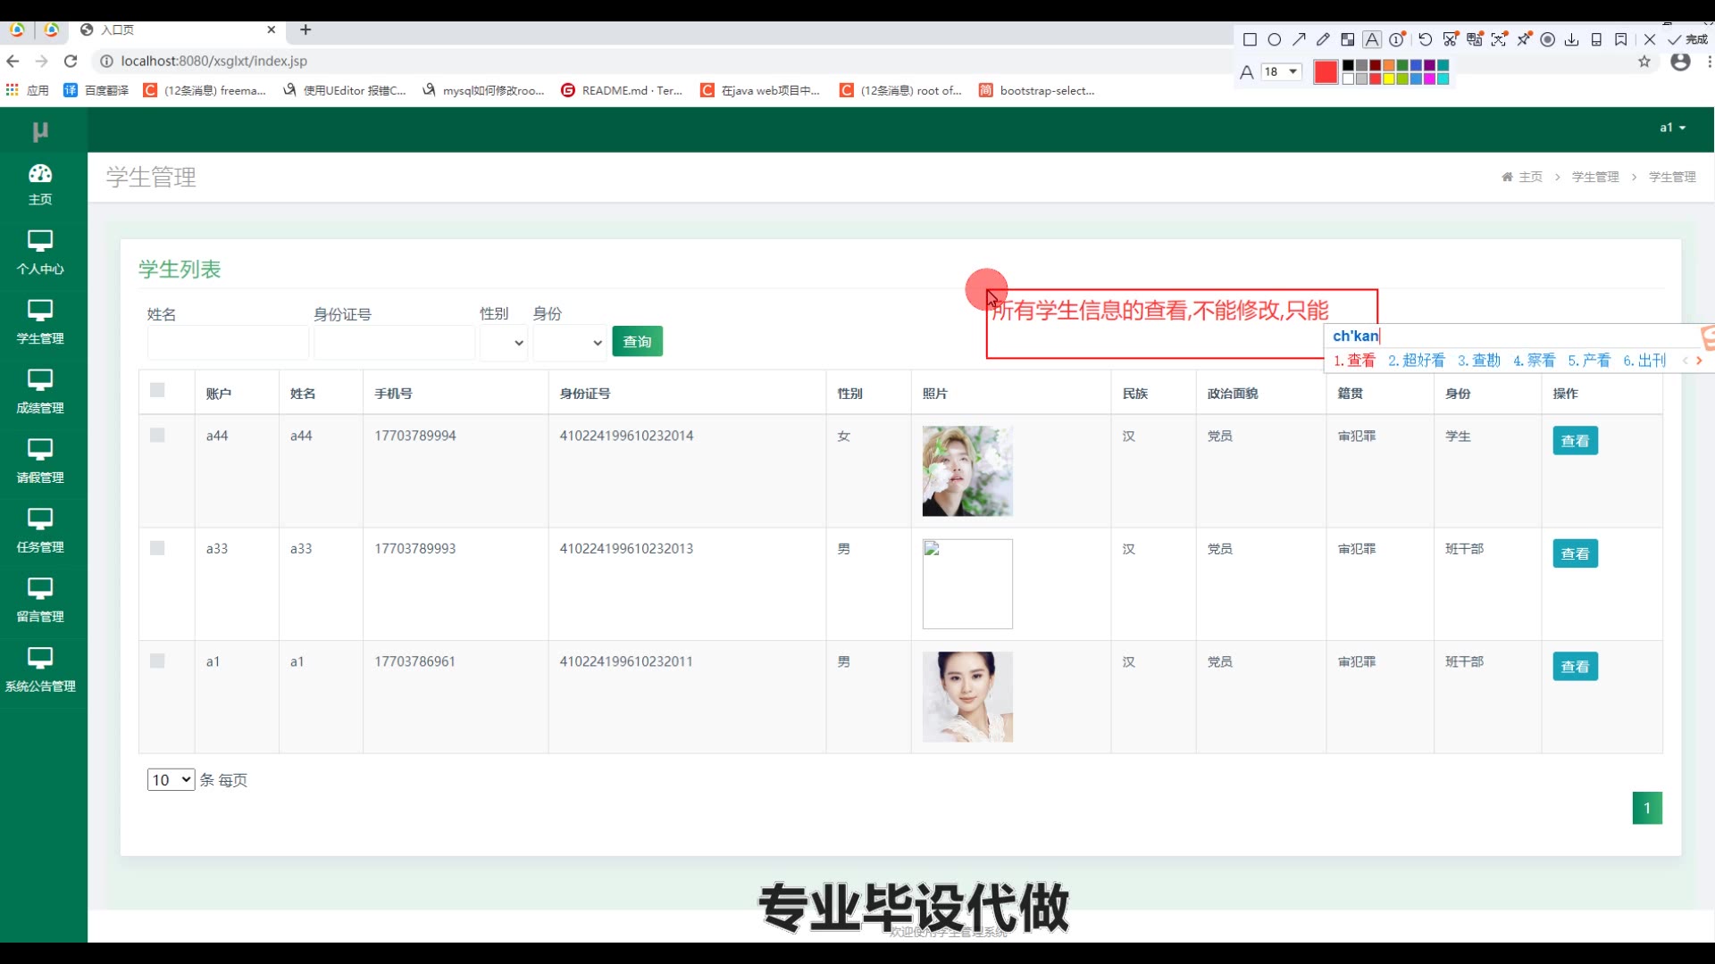Click the scissors screenshot tool
This screenshot has width=1715, height=964.
tap(1451, 39)
